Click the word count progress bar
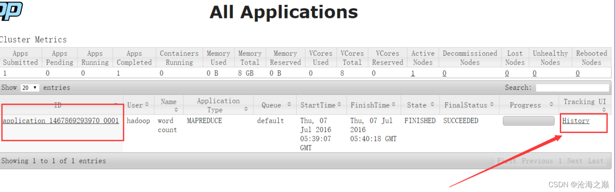615x192 pixels. tap(528, 121)
